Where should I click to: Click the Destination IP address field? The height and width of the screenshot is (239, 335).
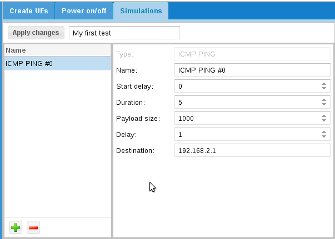pos(252,151)
